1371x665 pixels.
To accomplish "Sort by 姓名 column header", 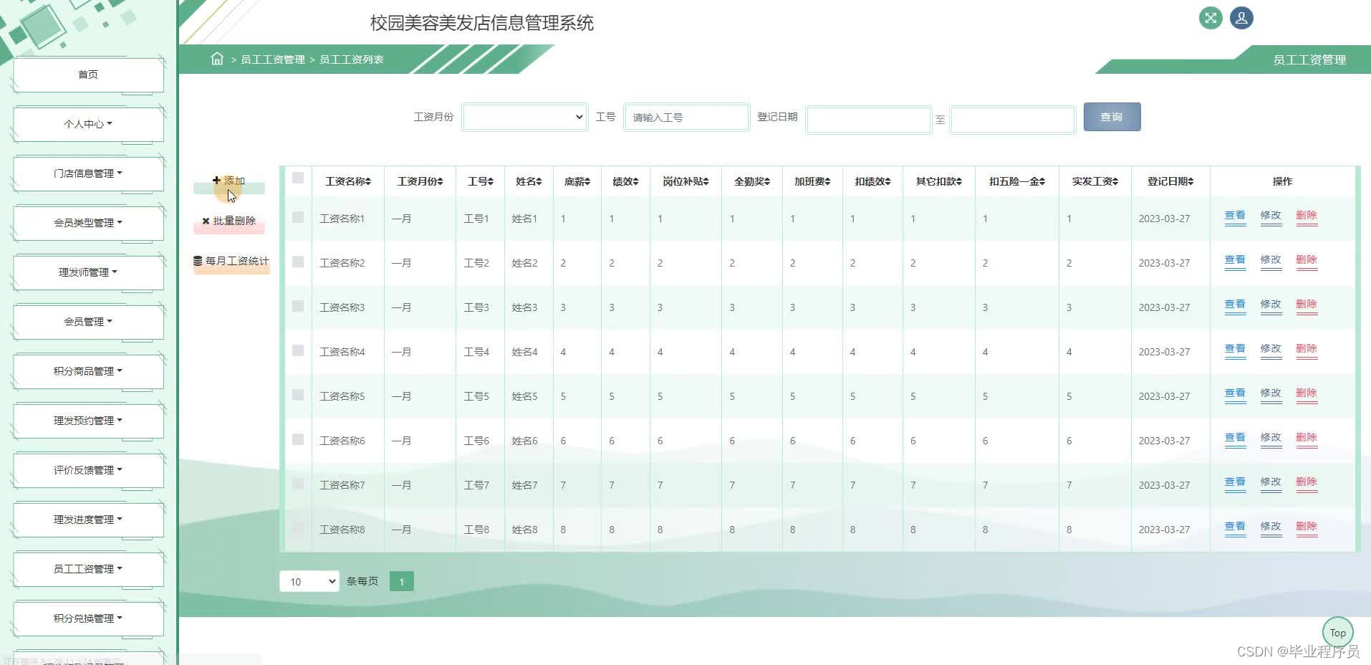I will click(529, 182).
